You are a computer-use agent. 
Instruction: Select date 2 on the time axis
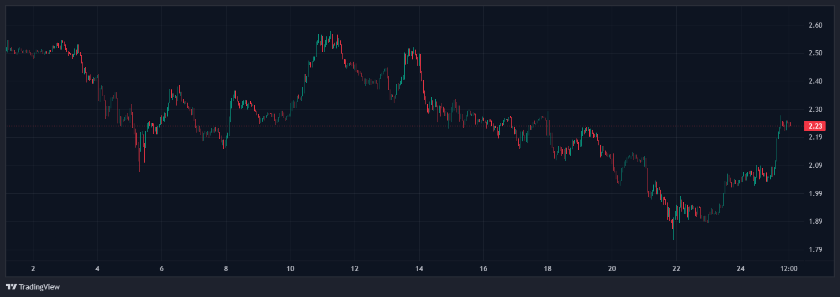click(33, 269)
